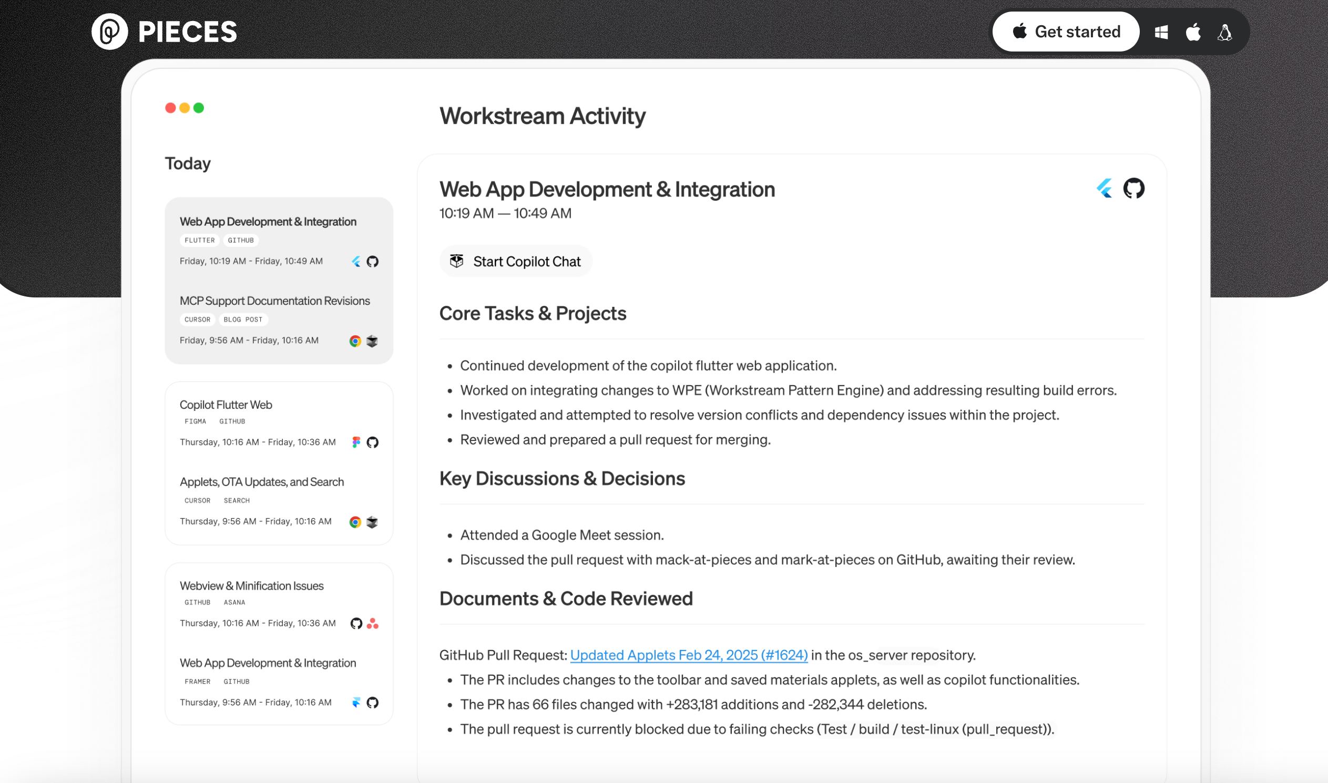Click the large GitHub icon in activity header
Screen dimensions: 1328x783
(x=1133, y=188)
